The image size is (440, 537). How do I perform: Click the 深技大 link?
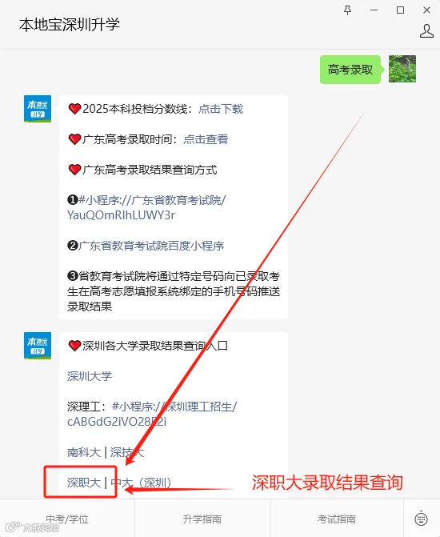click(127, 452)
